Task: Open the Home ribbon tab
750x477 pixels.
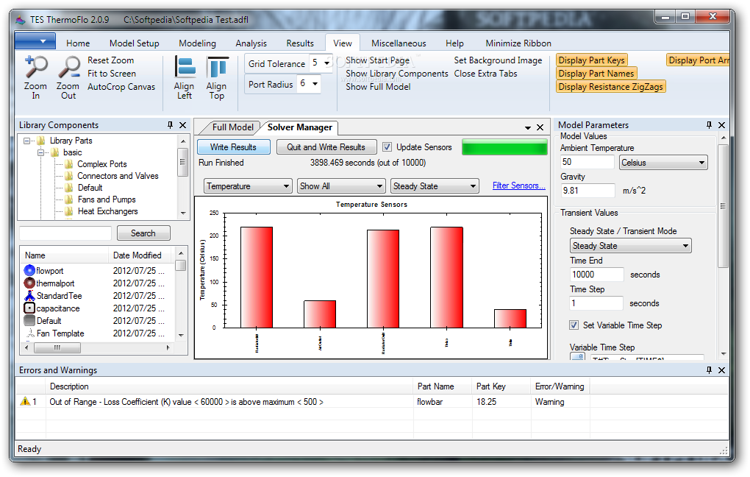Action: coord(78,43)
